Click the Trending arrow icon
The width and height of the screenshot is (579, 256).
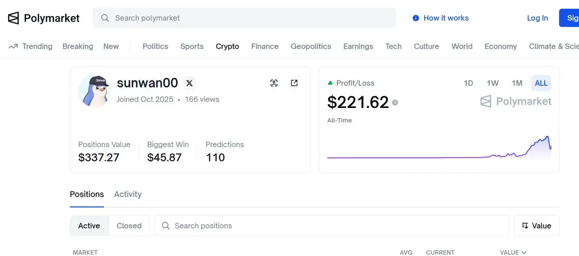coord(14,46)
